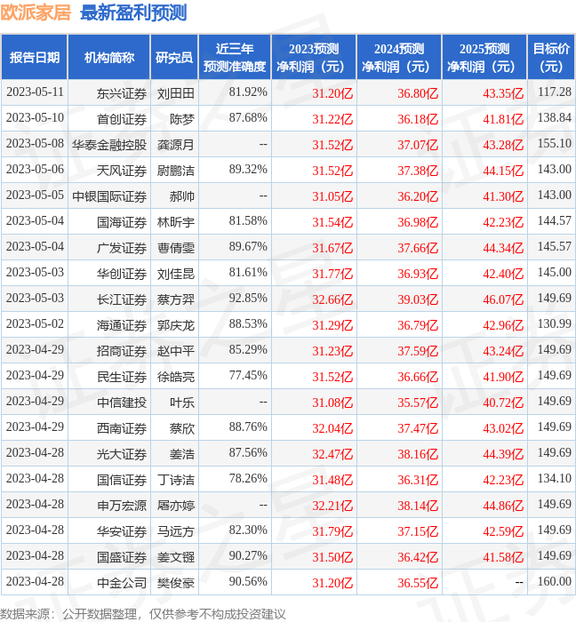Viewport: 576px width, 622px height.
Task: Click researcher name 郝帅
Action: point(182,196)
